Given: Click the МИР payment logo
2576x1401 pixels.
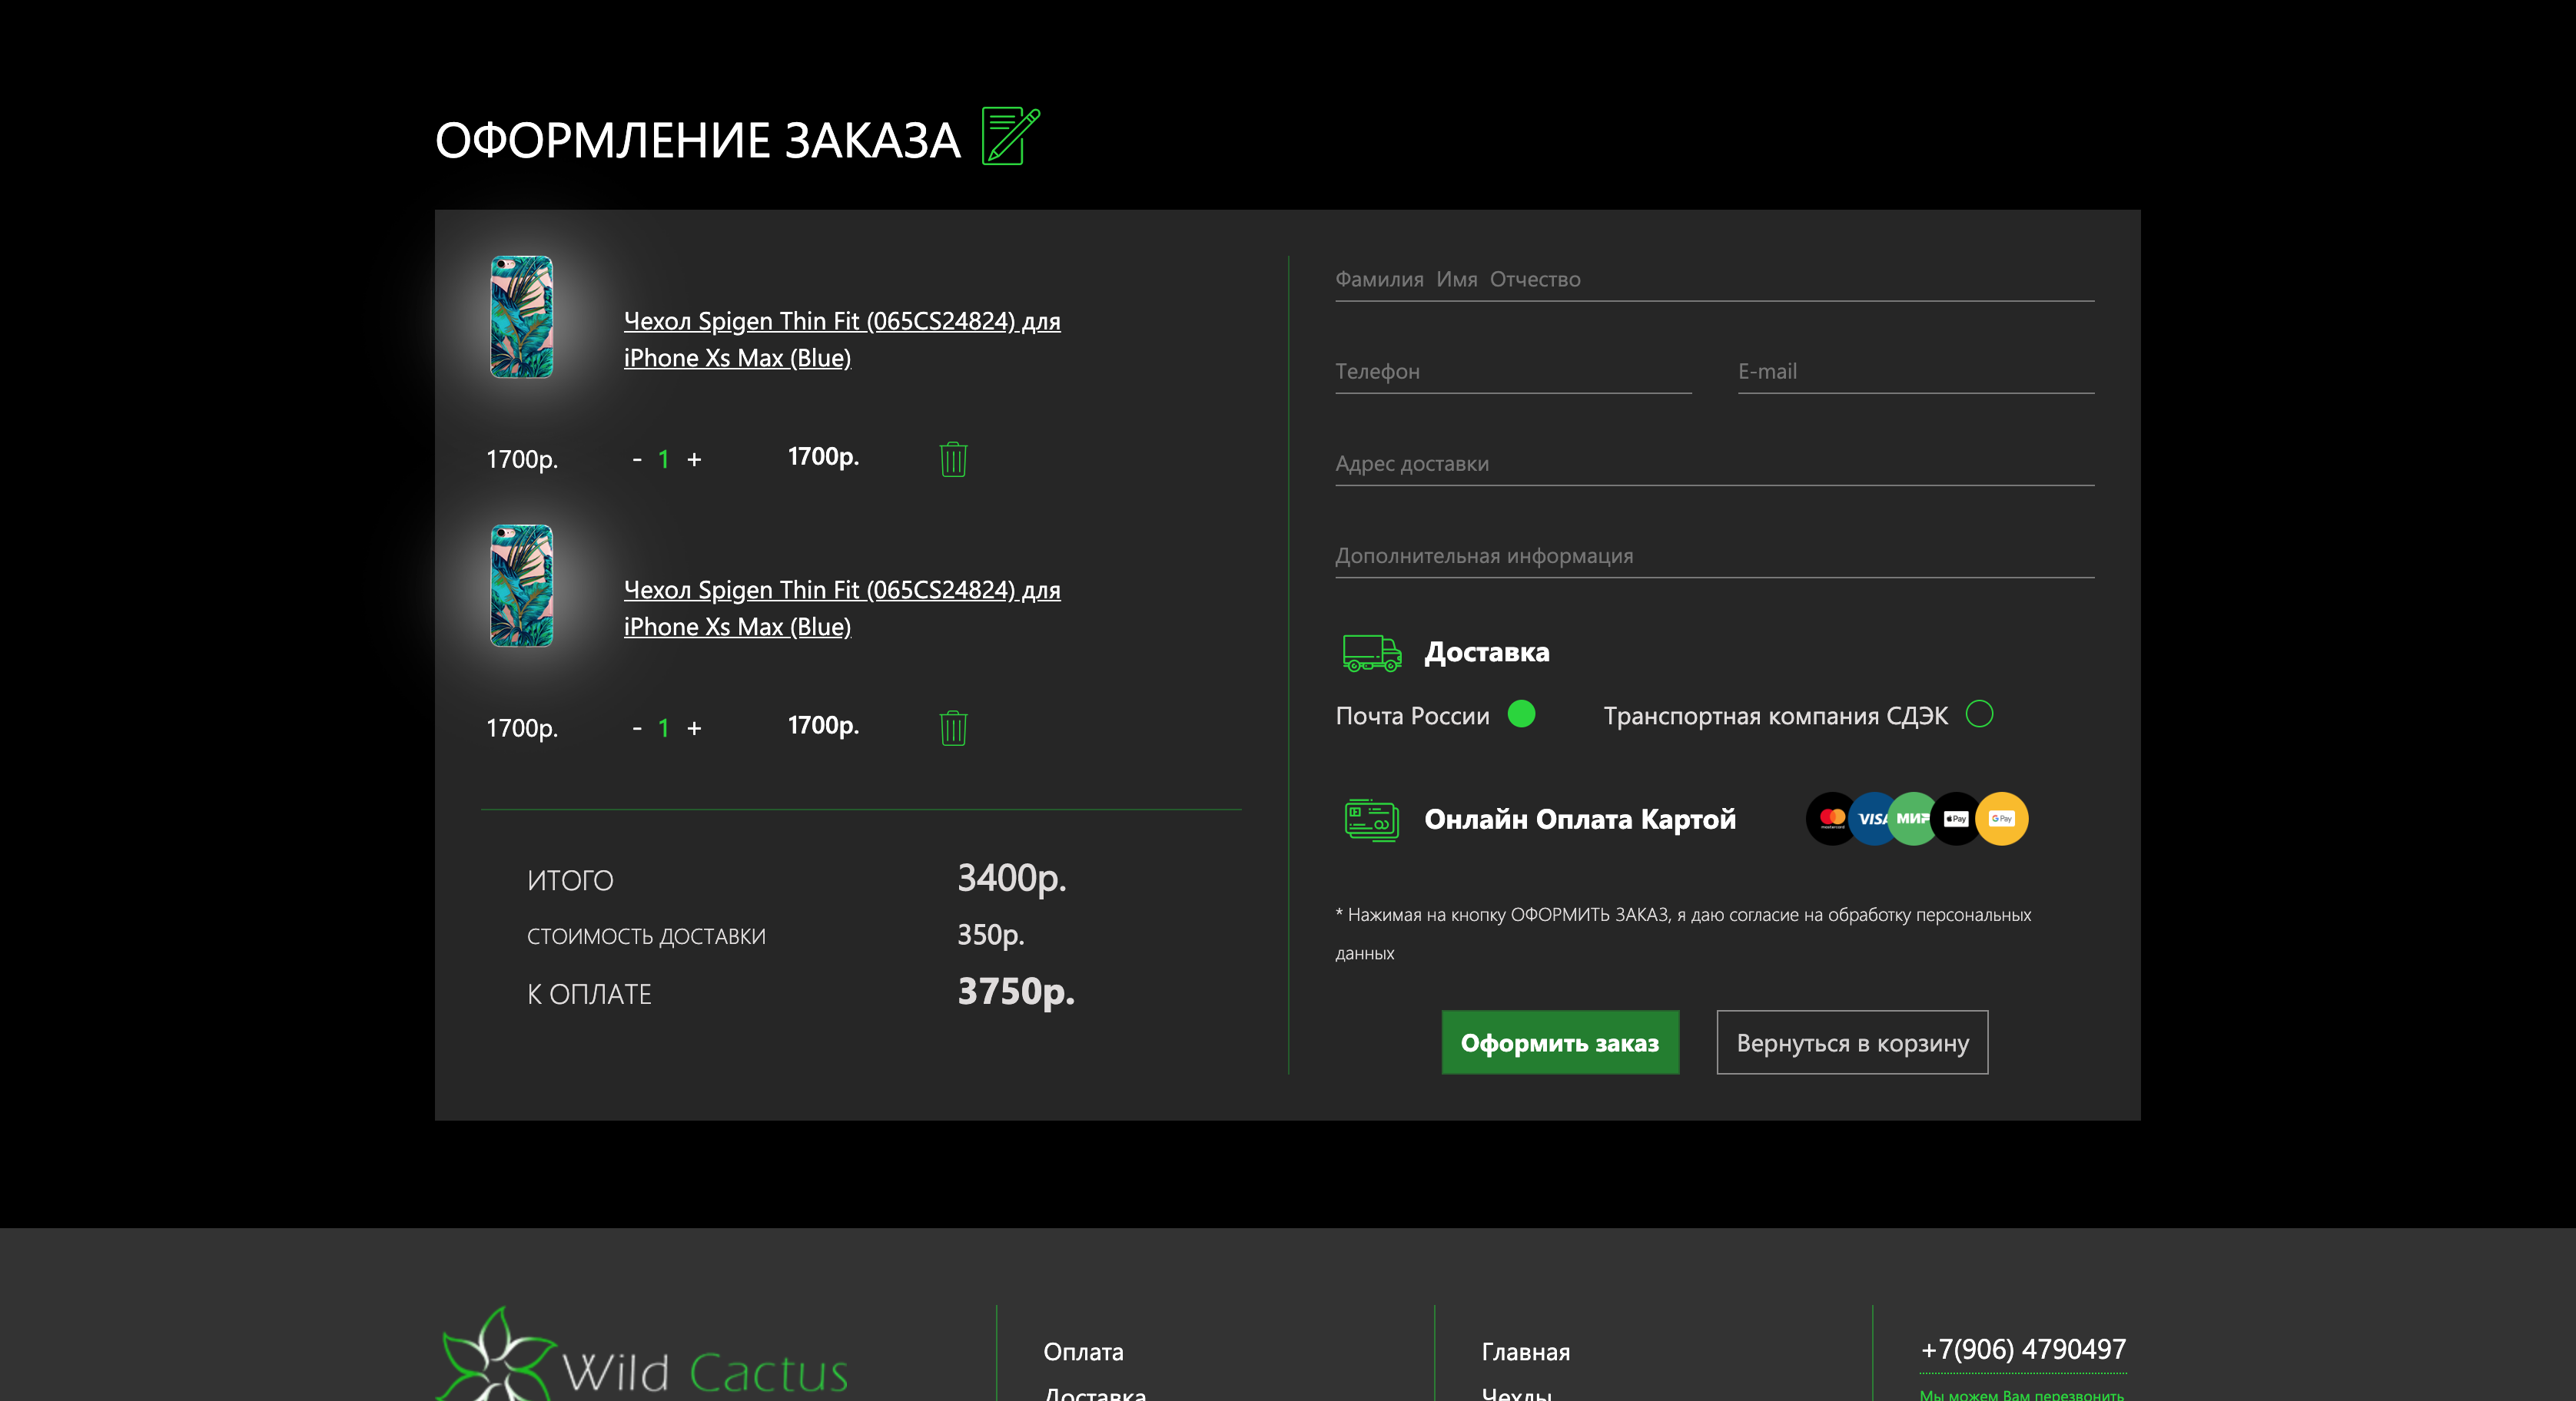Looking at the screenshot, I should tap(1912, 819).
